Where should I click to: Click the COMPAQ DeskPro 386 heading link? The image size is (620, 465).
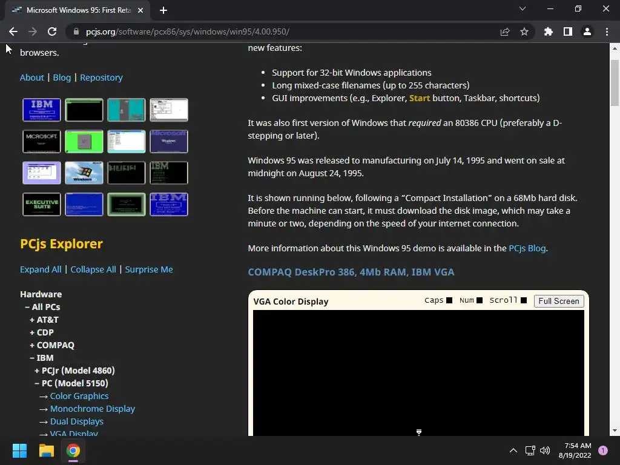click(x=351, y=272)
